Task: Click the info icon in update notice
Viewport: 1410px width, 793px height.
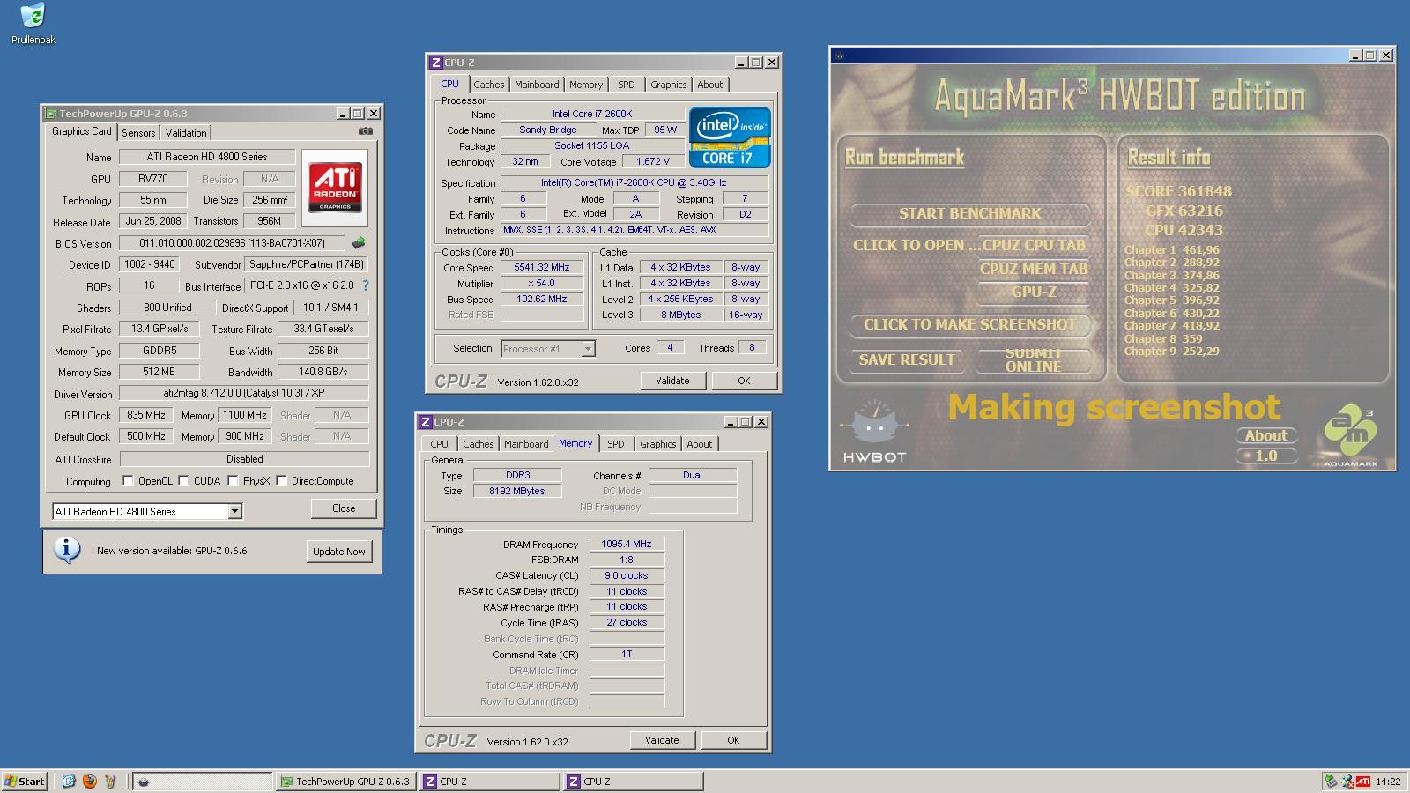Action: tap(67, 550)
